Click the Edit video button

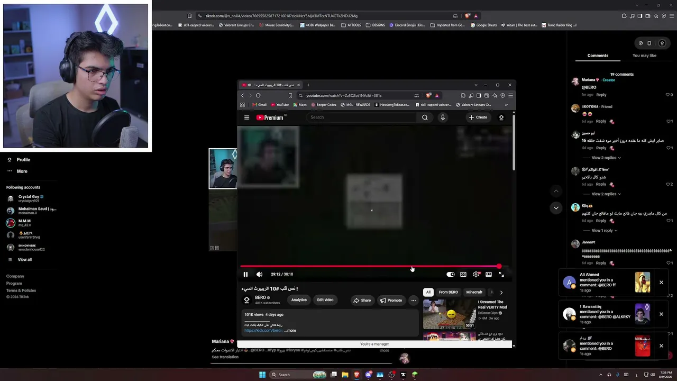(325, 300)
